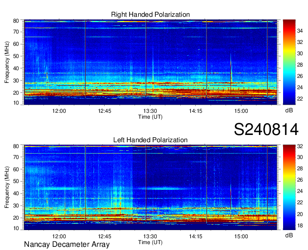Click the 10 MHz tick on Left Handed plot
Screen dimensions: 308x250
click(16, 228)
